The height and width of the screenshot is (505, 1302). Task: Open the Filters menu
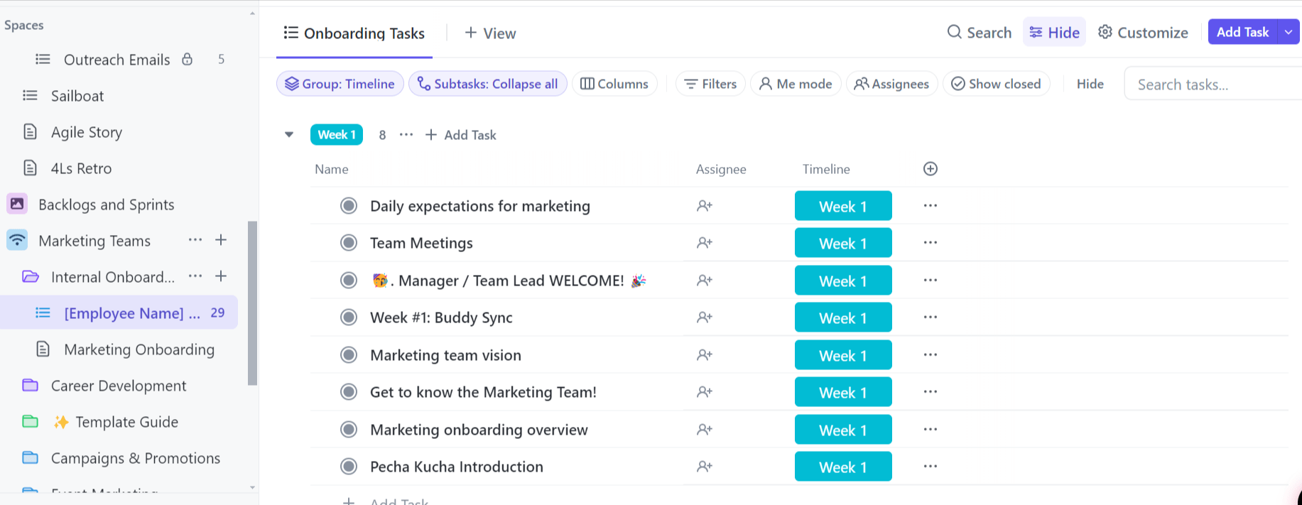[x=710, y=84]
